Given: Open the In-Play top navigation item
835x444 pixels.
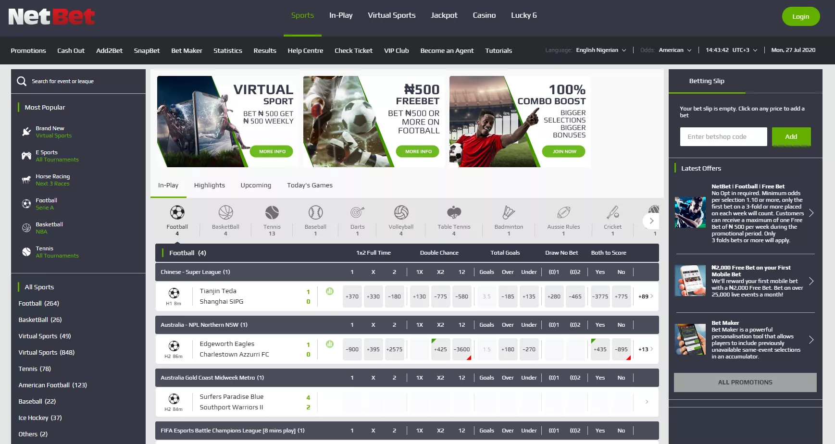Looking at the screenshot, I should pyautogui.click(x=341, y=15).
